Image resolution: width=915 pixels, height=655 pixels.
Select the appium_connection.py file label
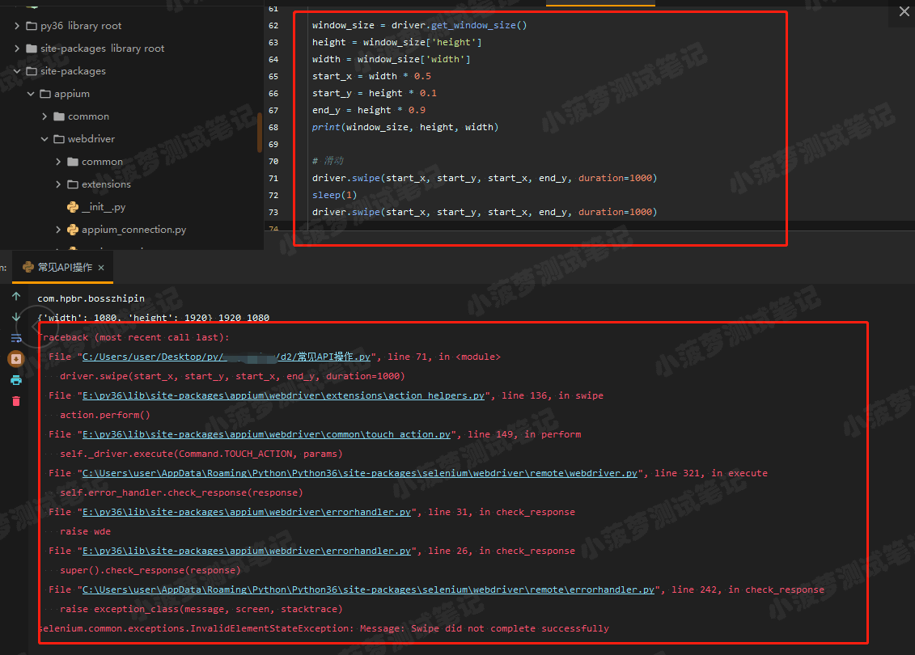(x=134, y=230)
